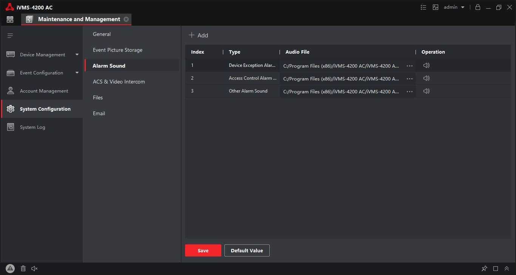The image size is (516, 275).
Task: Expand the Device Management arrow
Action: pos(77,55)
